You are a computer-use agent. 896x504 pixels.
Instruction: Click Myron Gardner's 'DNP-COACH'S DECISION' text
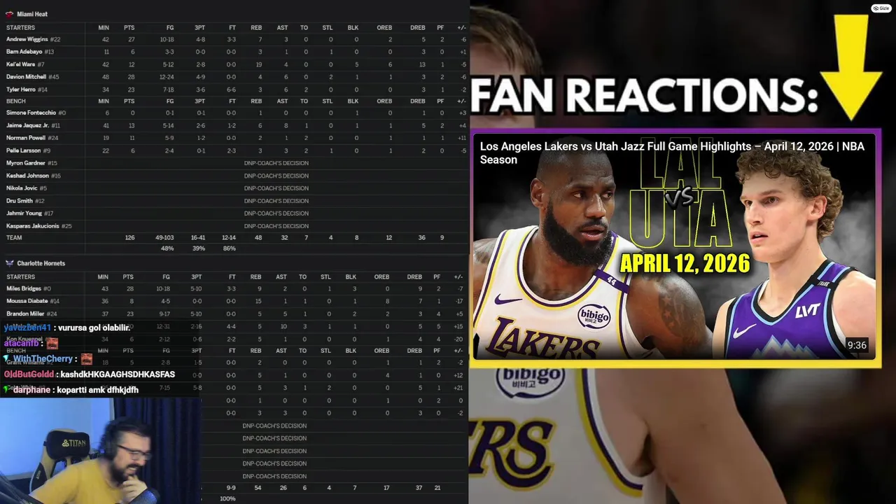[x=276, y=163]
